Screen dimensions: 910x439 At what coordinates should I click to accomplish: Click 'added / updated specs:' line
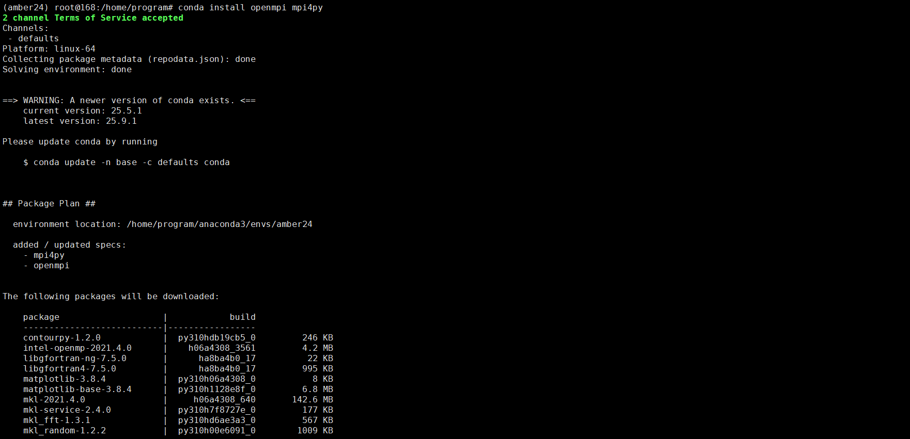[x=70, y=245]
